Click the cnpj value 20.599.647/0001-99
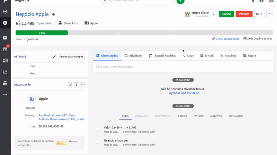 pos(51,126)
